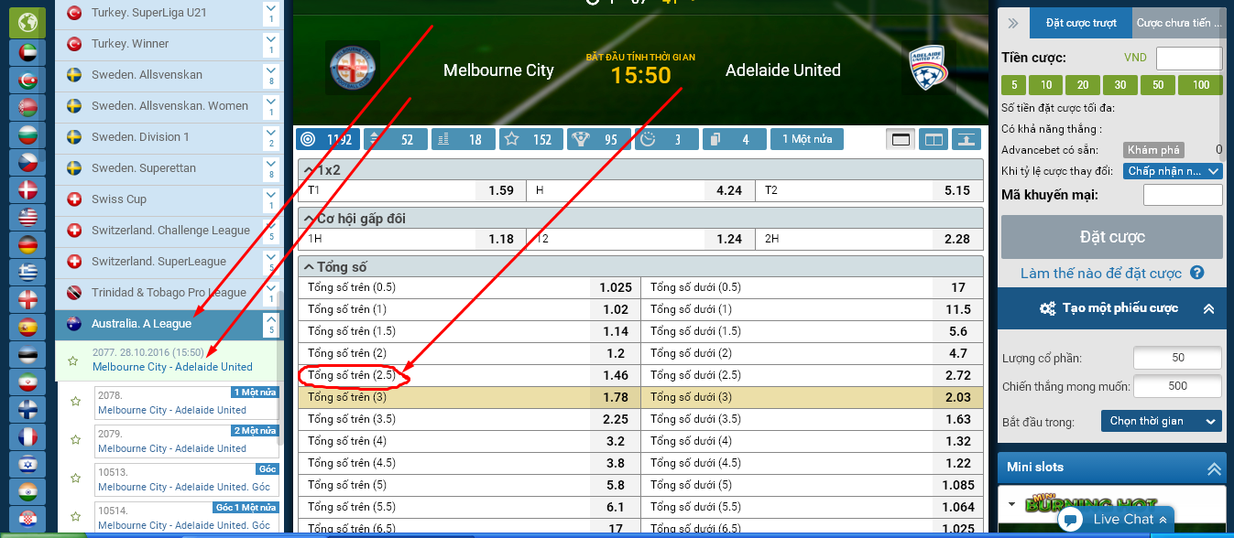Viewport: 1234px width, 538px height.
Task: Open the stopwatch filter showing 3
Action: pos(666,139)
